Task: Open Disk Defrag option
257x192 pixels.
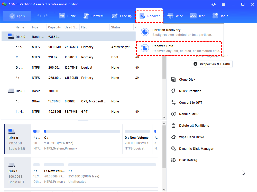Action: (x=188, y=160)
